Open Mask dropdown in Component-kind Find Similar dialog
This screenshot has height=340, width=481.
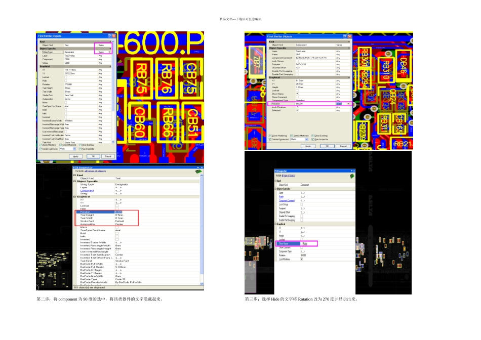pos(306,139)
